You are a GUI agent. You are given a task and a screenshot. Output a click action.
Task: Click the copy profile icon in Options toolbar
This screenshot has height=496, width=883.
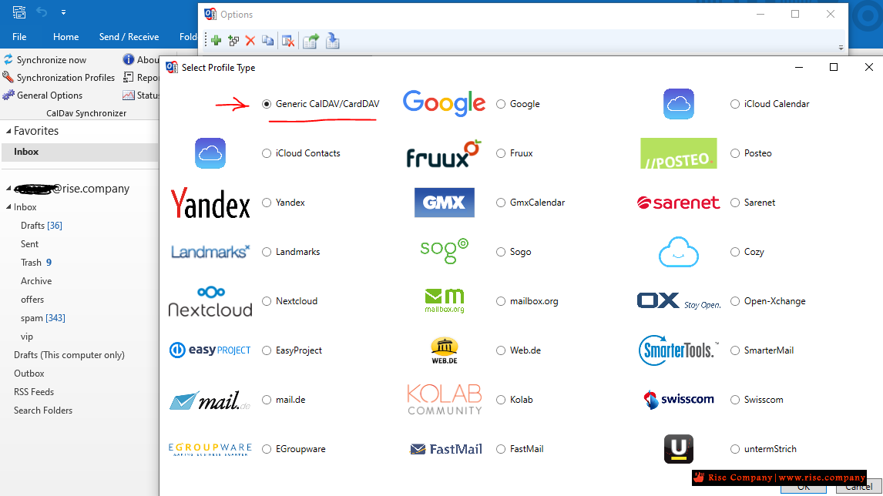[x=267, y=41]
